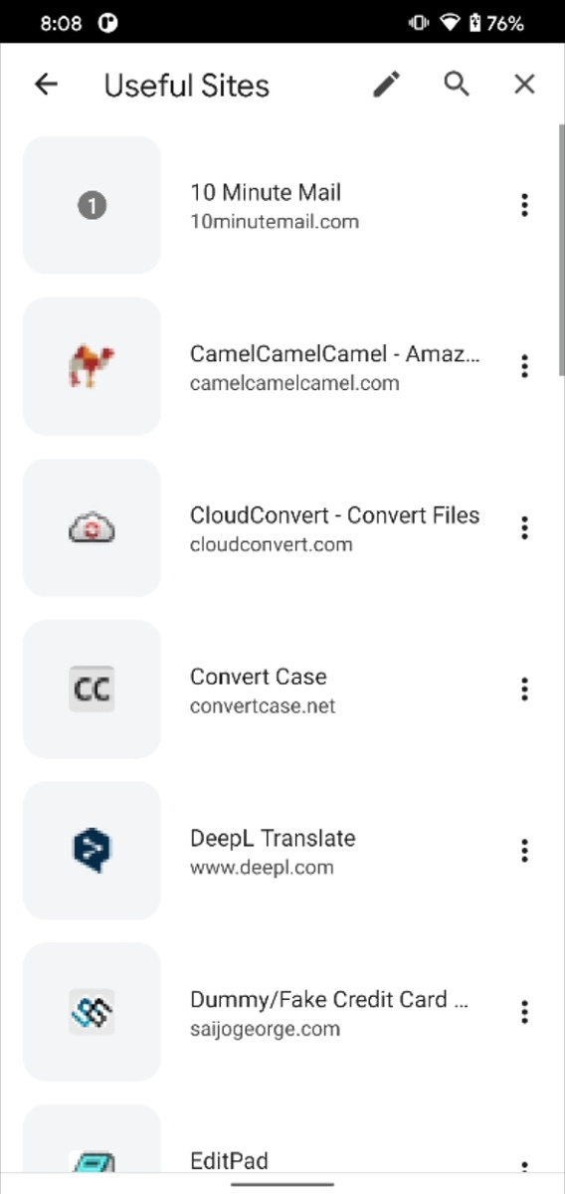The image size is (565, 1194).
Task: Close the bookmarks screen with X icon
Action: click(x=524, y=85)
